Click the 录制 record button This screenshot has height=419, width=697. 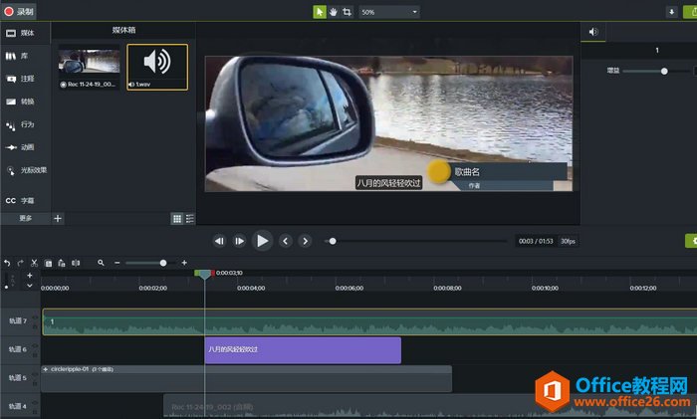tap(19, 11)
